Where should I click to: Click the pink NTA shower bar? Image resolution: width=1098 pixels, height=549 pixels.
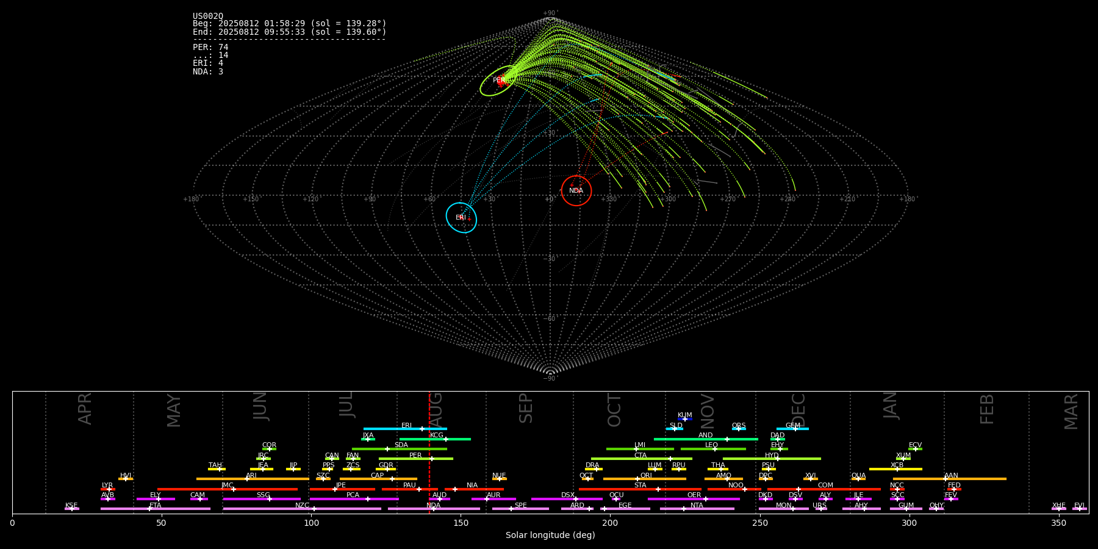[697, 509]
